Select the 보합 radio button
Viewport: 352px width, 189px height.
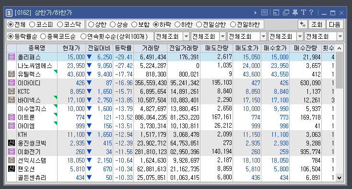tap(134, 24)
